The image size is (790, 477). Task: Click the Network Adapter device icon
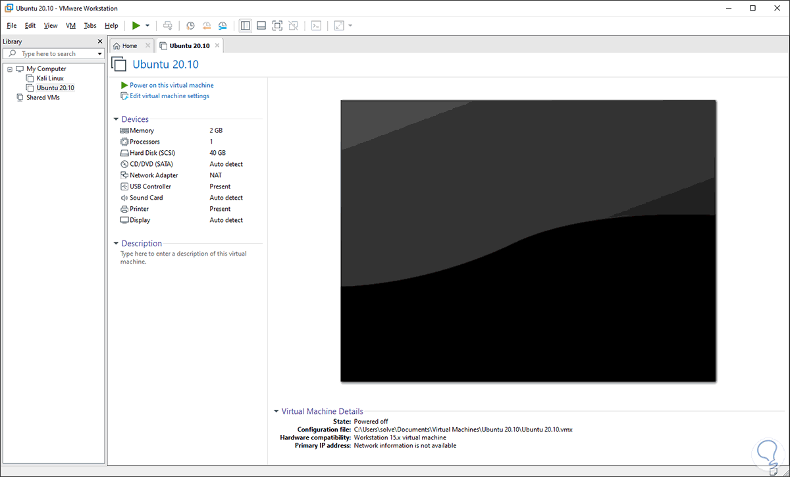click(x=124, y=175)
